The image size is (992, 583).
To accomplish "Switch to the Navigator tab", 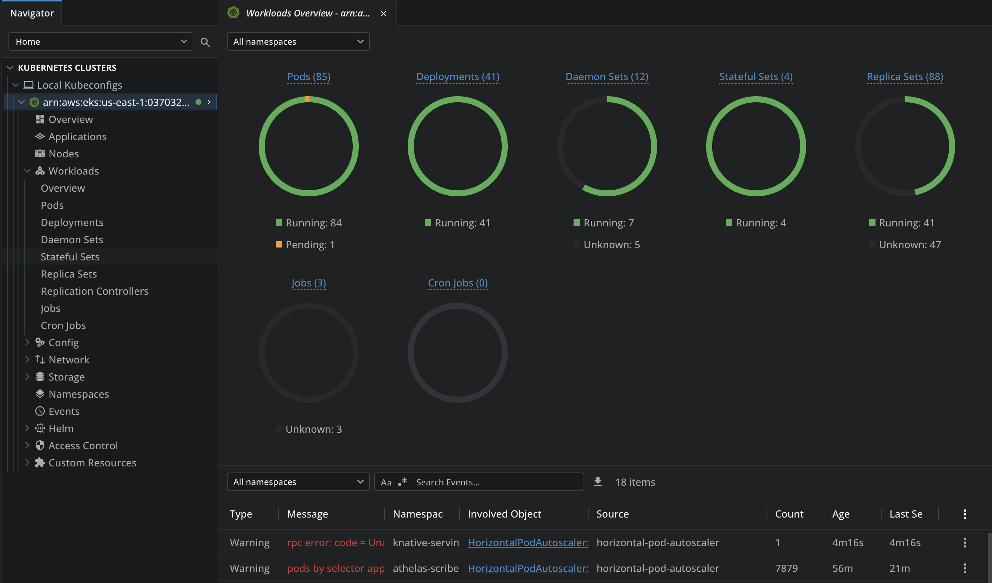I will [32, 13].
